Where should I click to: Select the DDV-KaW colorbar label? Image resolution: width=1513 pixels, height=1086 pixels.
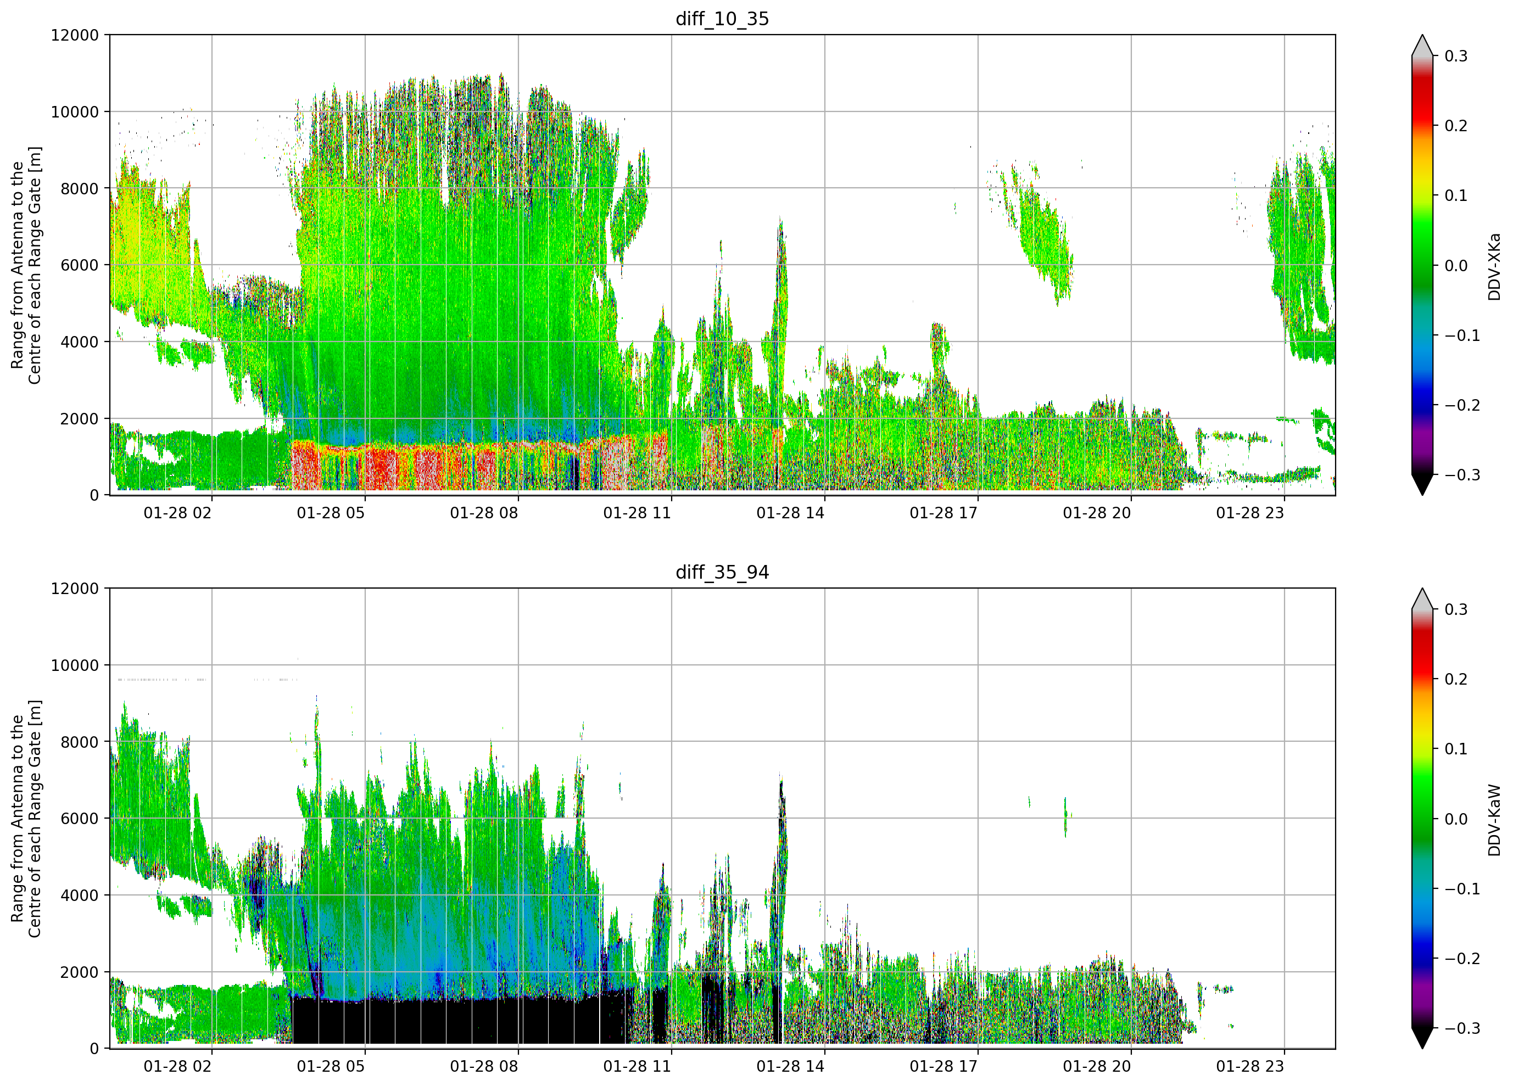pos(1494,820)
